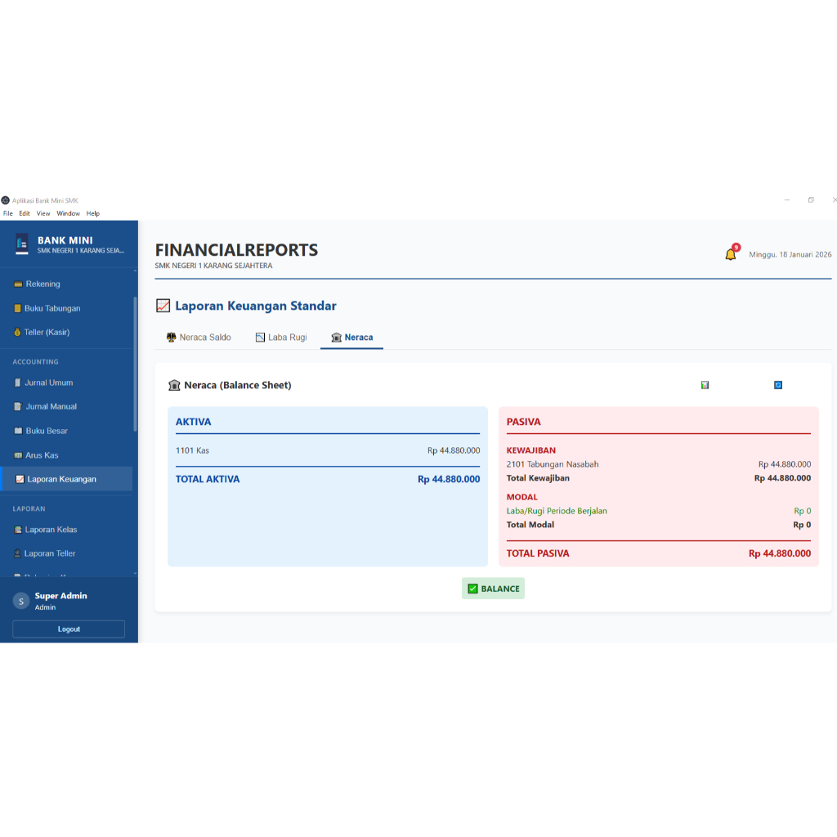Open the File menu
This screenshot has width=837, height=837.
(8, 213)
